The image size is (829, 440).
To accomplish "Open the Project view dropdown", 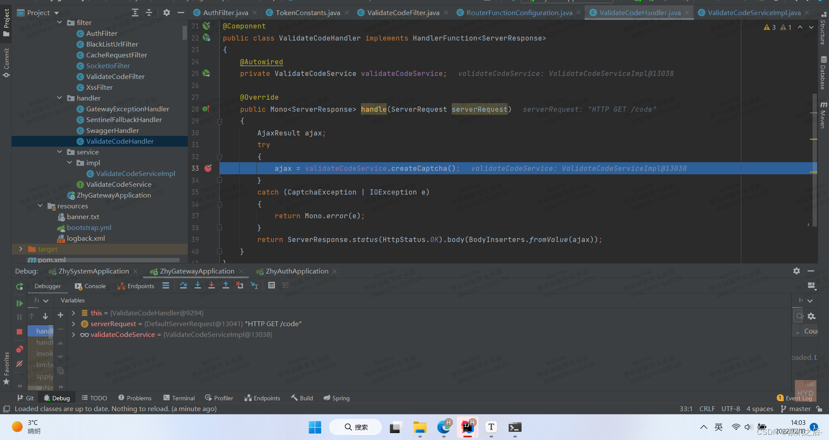I will [57, 13].
